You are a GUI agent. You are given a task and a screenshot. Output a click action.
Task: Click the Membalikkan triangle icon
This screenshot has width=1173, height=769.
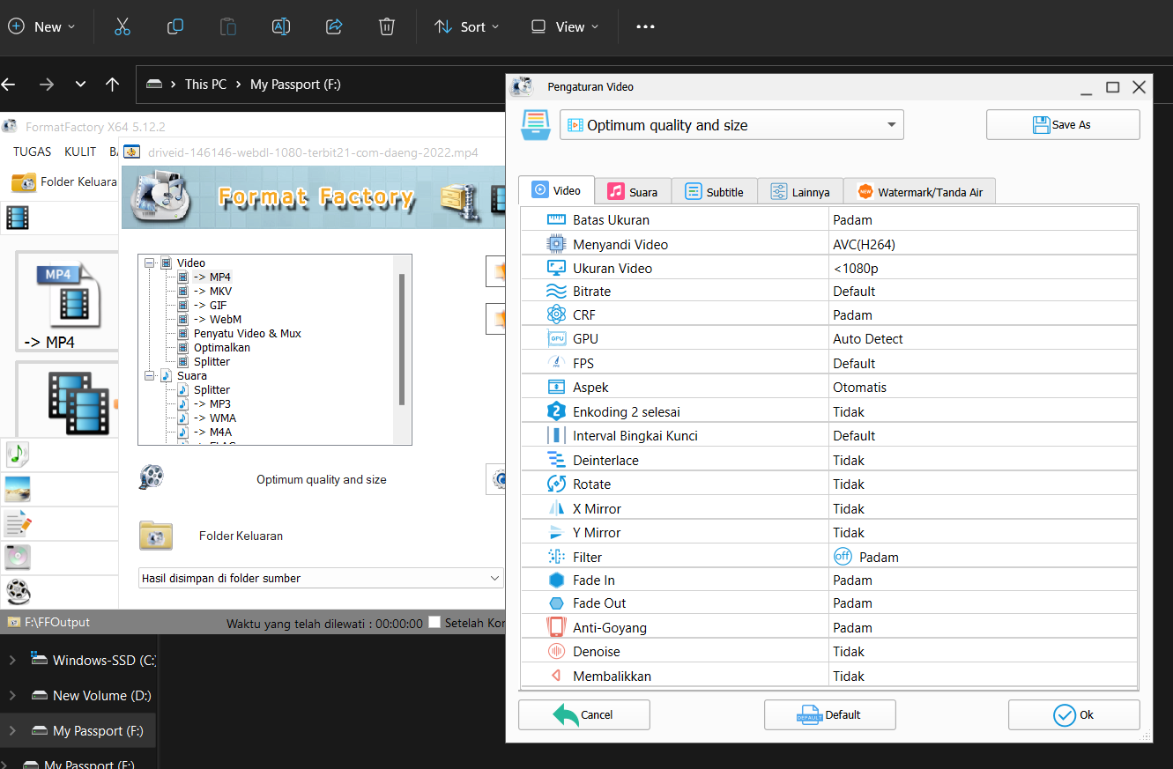click(556, 676)
